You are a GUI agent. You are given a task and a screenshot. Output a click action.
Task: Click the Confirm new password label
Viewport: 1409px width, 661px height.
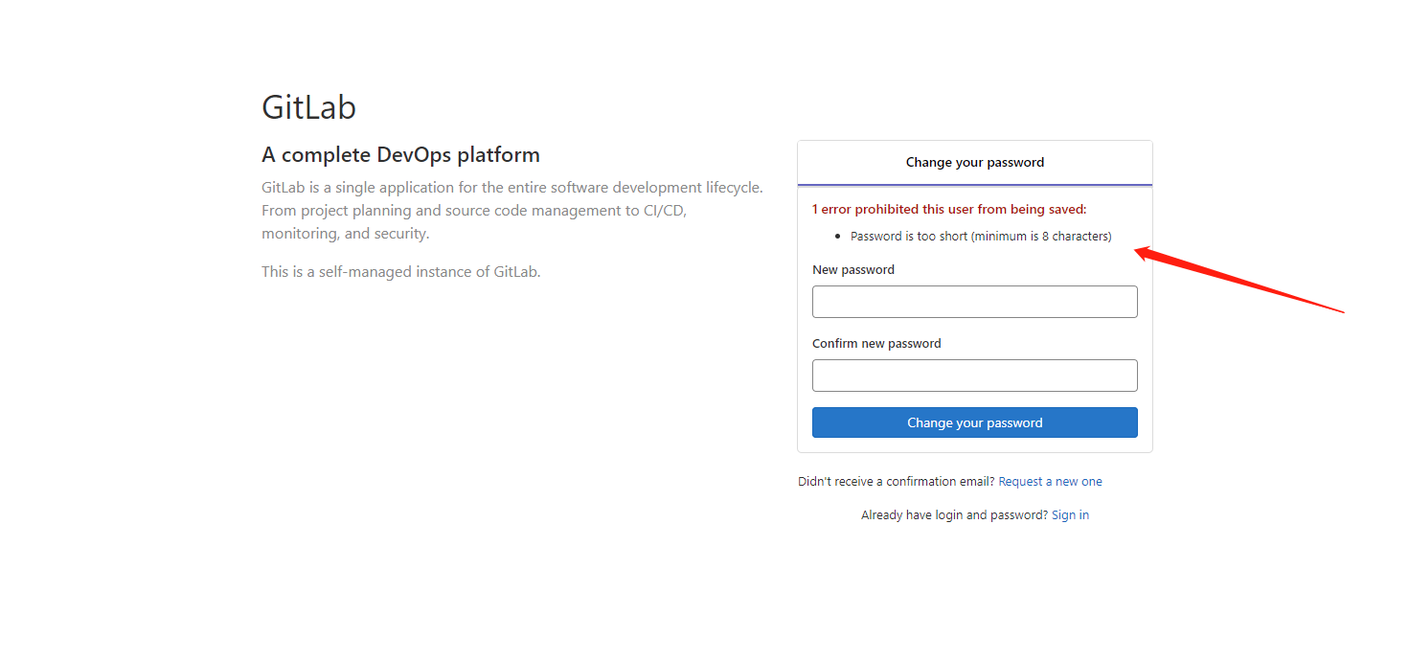click(x=876, y=344)
